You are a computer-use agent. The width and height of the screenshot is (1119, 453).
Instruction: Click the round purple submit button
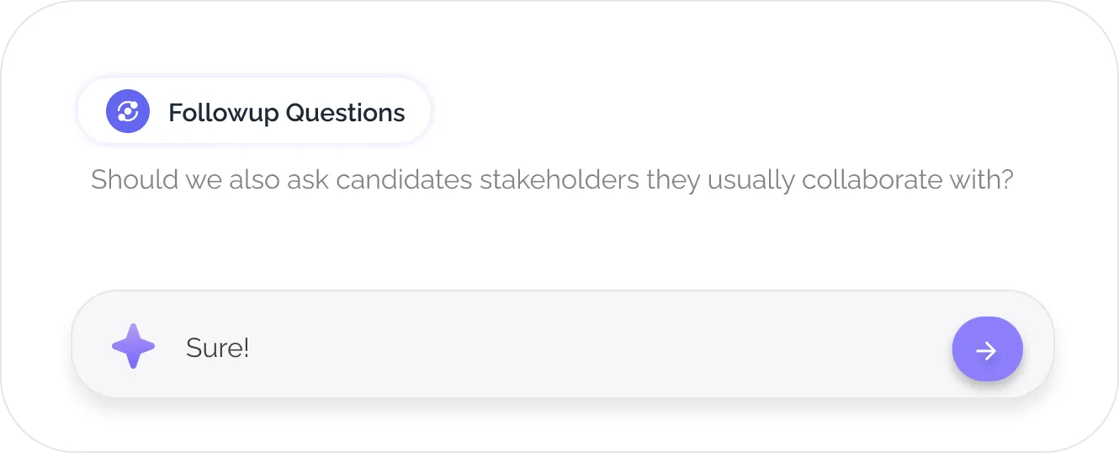987,349
